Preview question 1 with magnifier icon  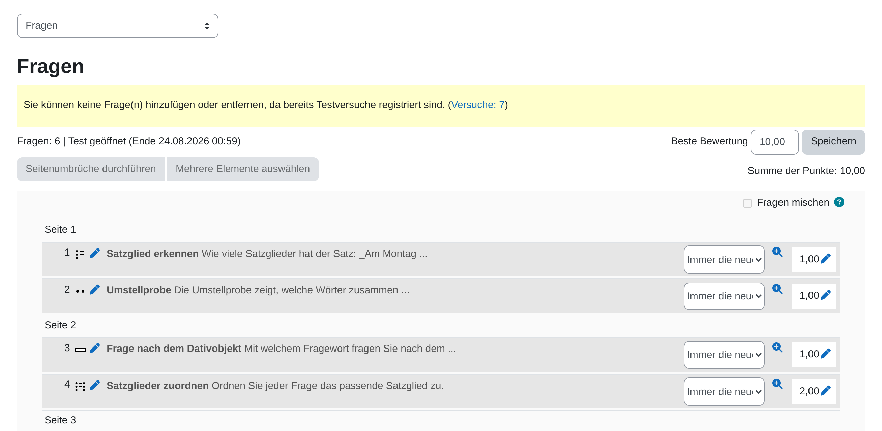[777, 252]
